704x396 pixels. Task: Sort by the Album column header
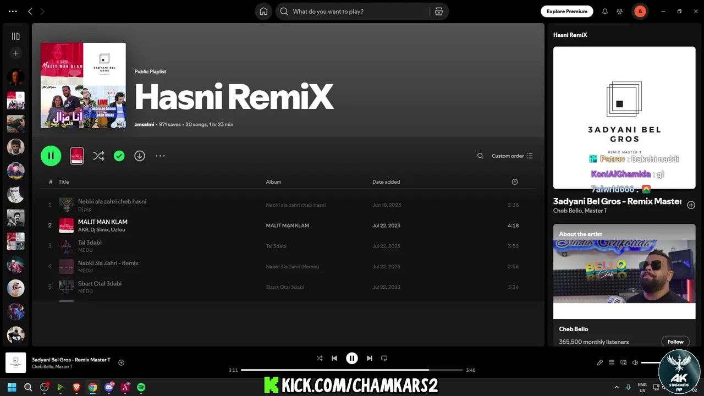tap(273, 182)
